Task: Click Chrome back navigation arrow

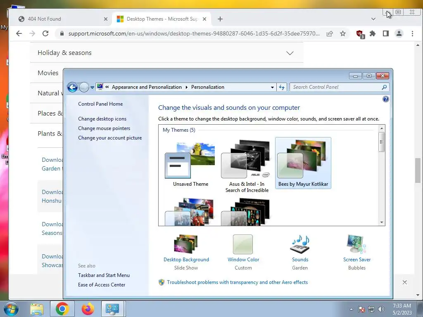Action: (x=19, y=33)
